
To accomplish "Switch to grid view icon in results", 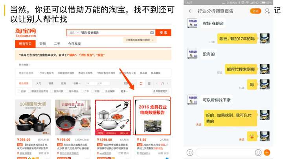I will tap(141, 84).
